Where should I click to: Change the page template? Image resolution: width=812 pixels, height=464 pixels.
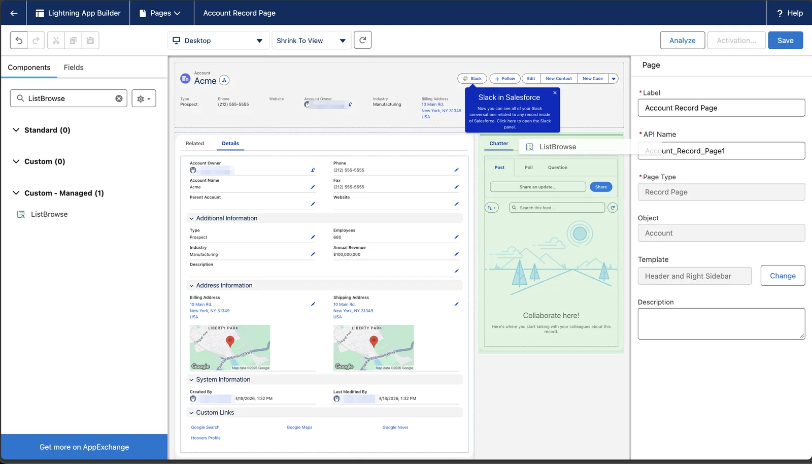[783, 276]
